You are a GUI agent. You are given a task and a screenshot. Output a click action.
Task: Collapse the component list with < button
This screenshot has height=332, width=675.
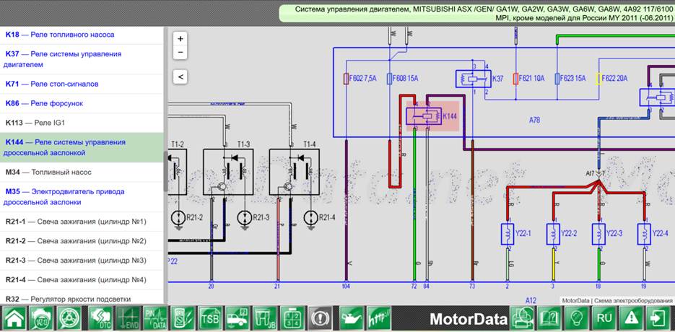[180, 77]
